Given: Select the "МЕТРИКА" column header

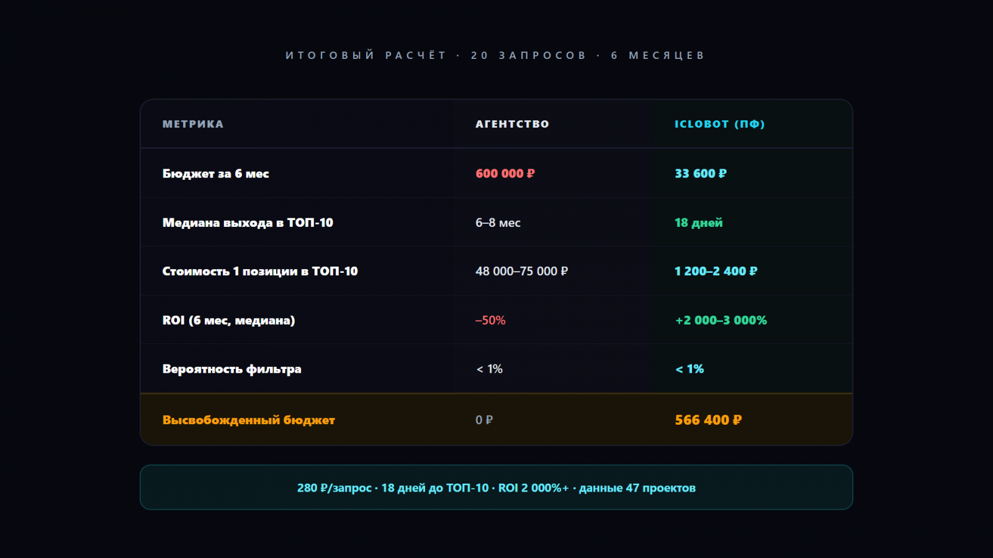Looking at the screenshot, I should (192, 124).
